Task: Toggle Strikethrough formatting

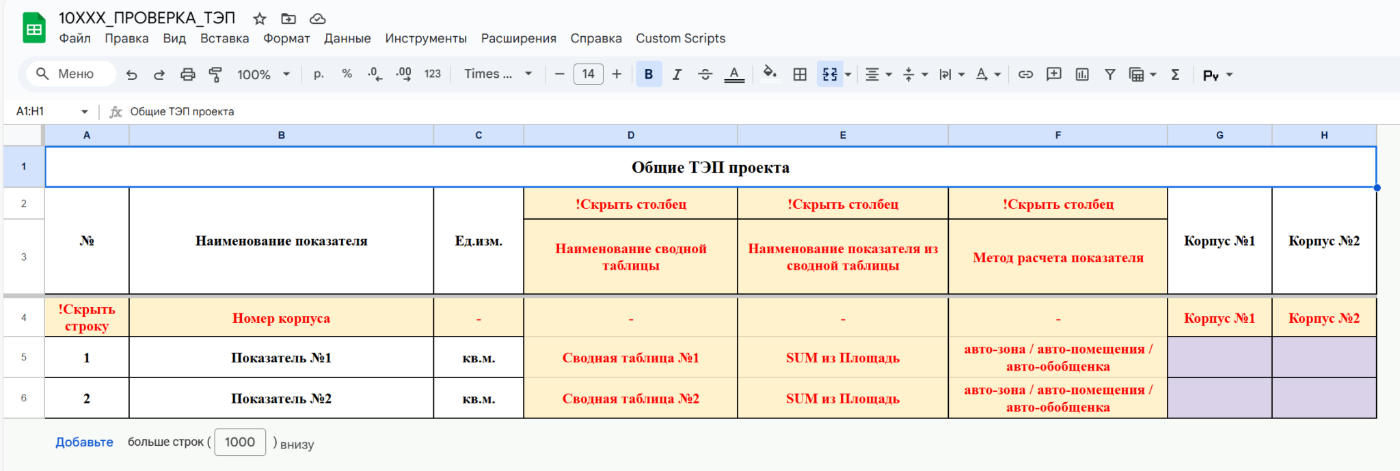Action: (x=705, y=74)
